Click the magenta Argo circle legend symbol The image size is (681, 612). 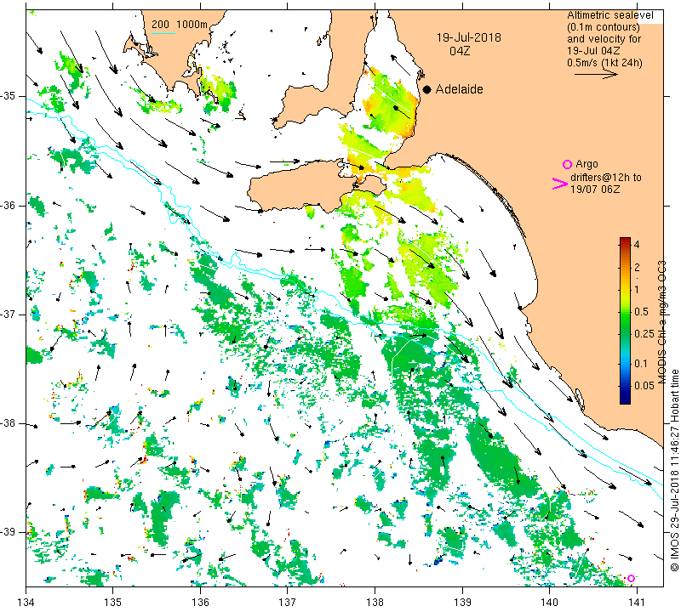coord(567,164)
